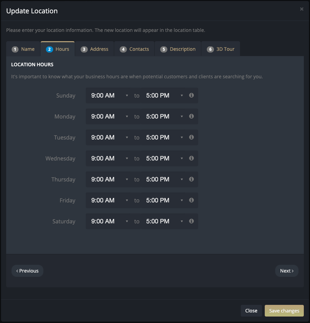Click the Next button
The height and width of the screenshot is (323, 310).
(287, 271)
